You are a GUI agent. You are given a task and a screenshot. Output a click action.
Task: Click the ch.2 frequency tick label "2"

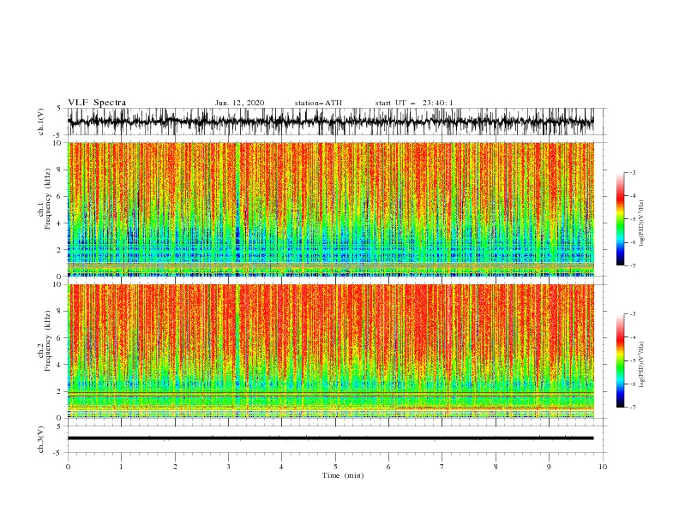(x=59, y=391)
